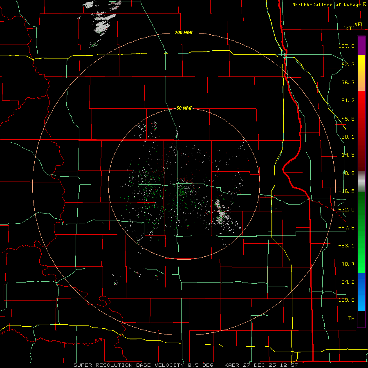Click the -16.5 velocity scale value
The image size is (368, 368).
(346, 191)
